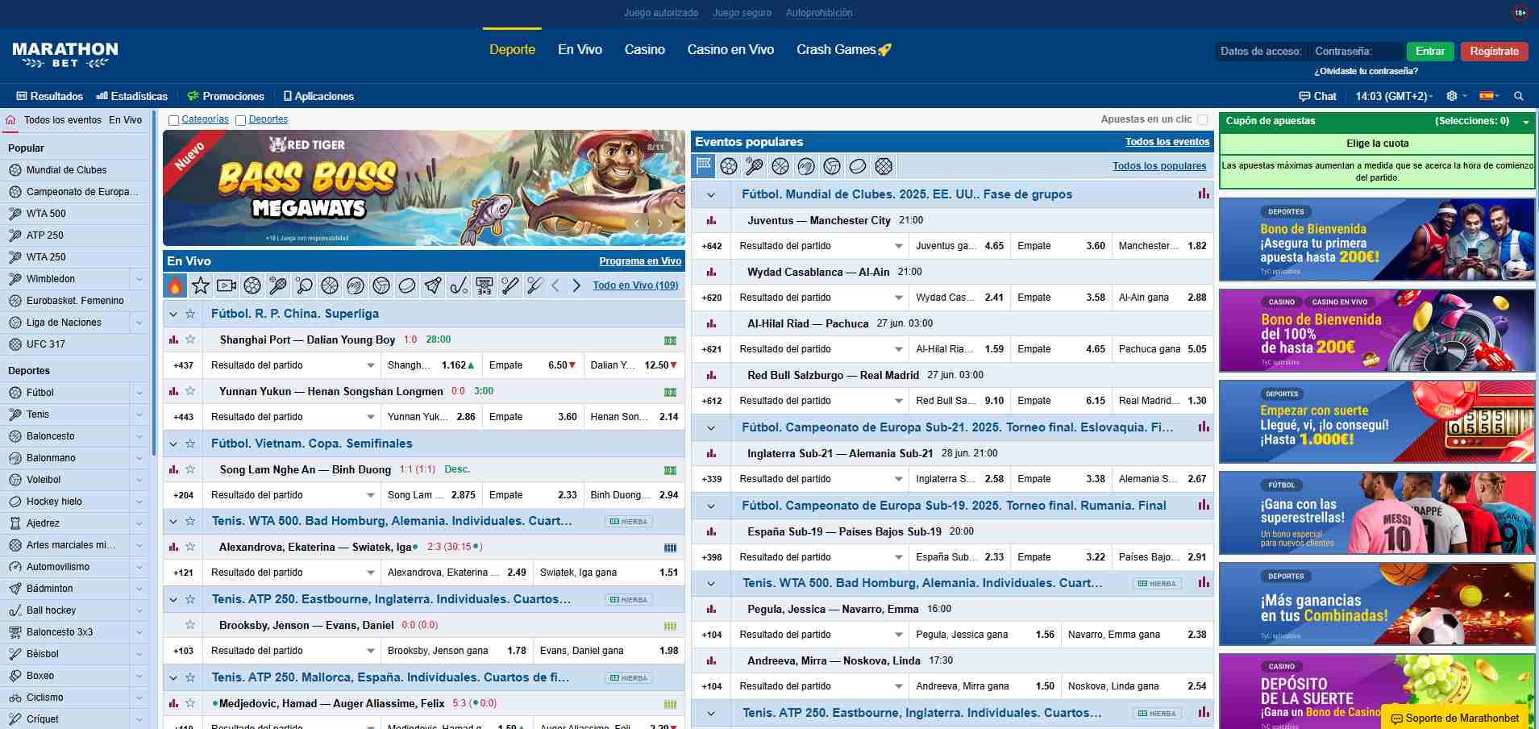Click the green Entrar button

(1430, 51)
